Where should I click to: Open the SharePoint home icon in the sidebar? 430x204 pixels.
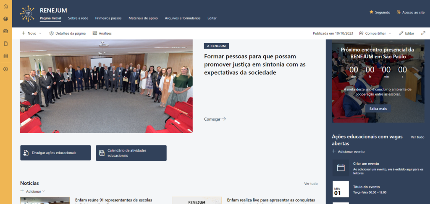pos(6,6)
